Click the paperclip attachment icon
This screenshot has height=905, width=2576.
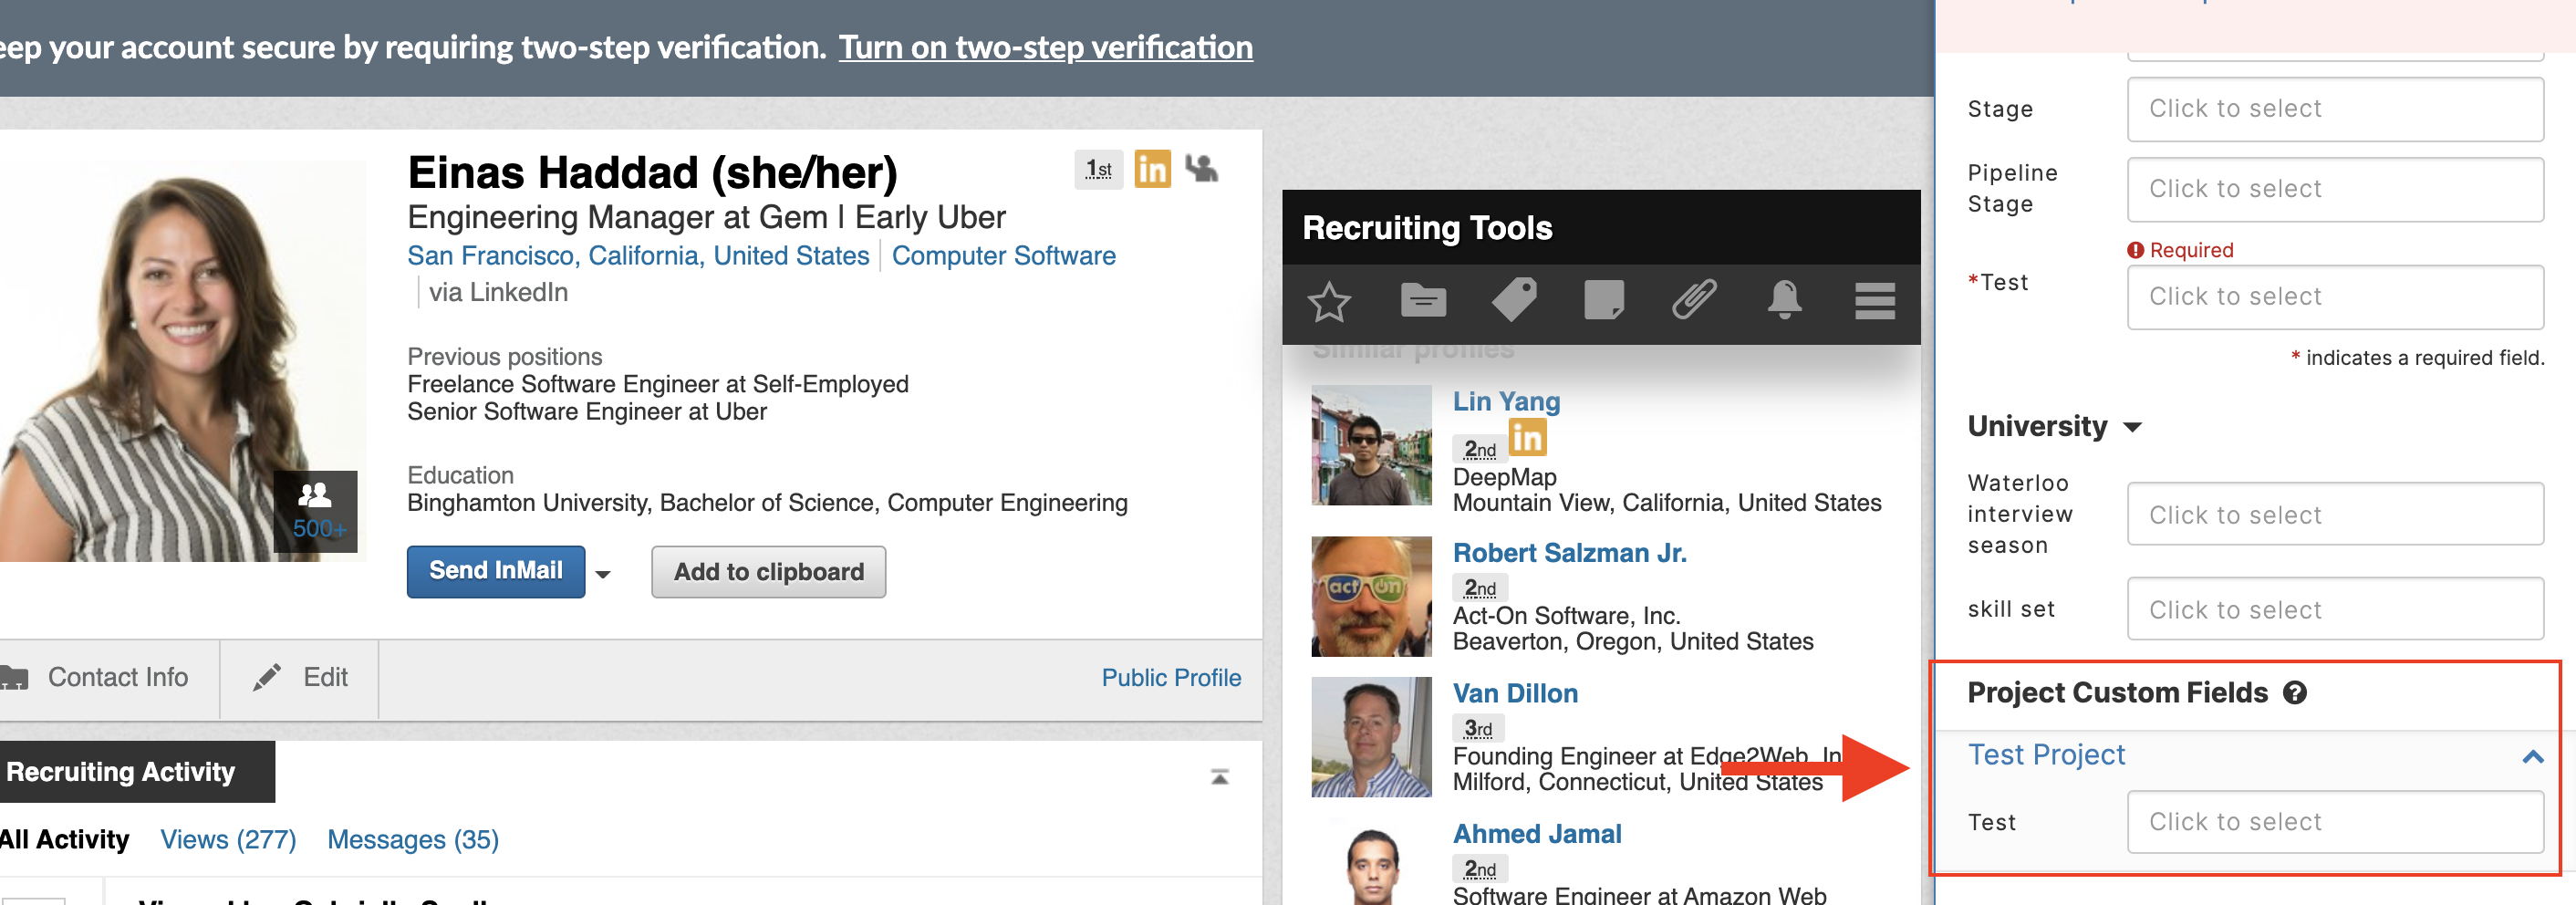[1694, 300]
